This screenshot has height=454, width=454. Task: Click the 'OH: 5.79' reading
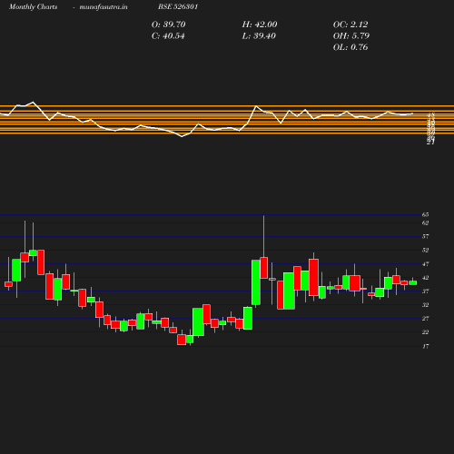pos(351,36)
